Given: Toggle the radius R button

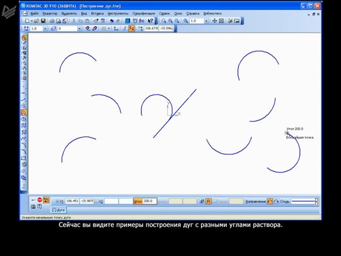Looking at the screenshot, I should [209, 201].
